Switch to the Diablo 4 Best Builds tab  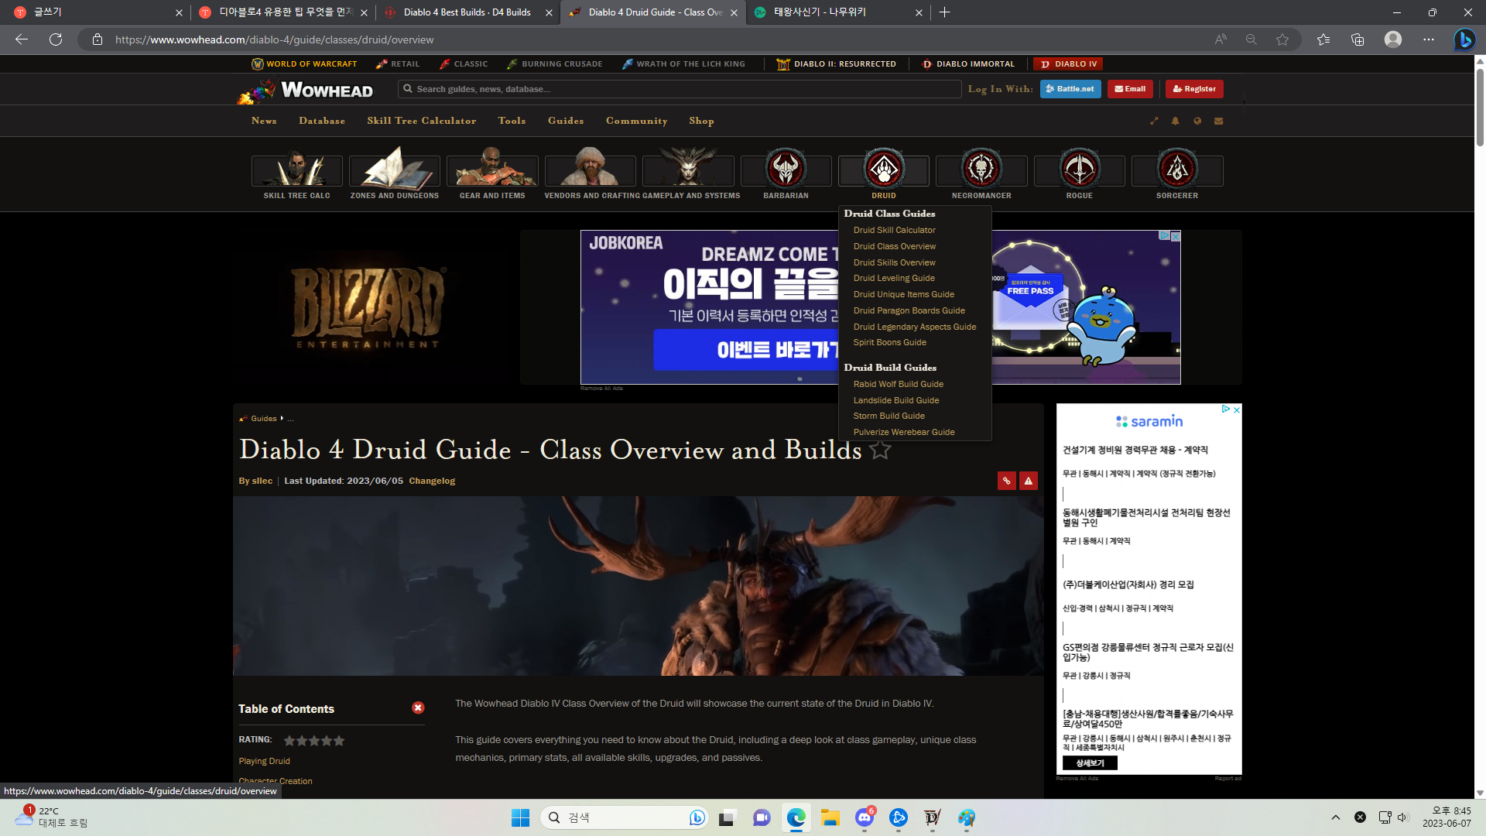tap(467, 12)
